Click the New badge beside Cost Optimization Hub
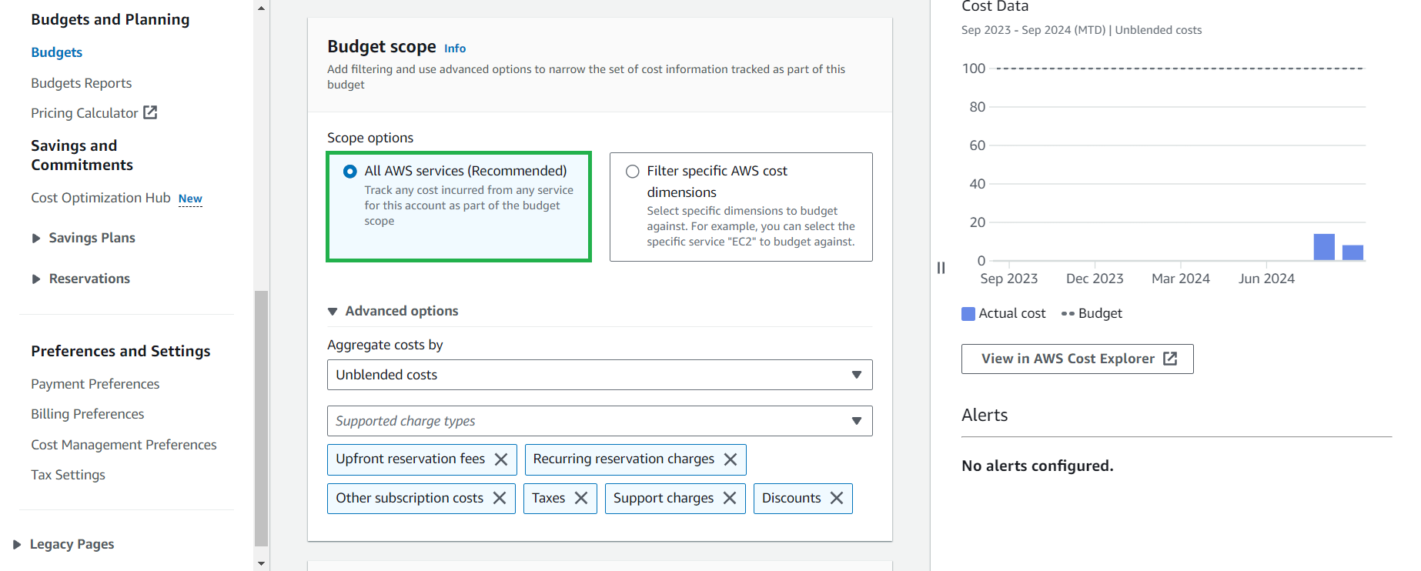The image size is (1421, 571). (x=190, y=199)
